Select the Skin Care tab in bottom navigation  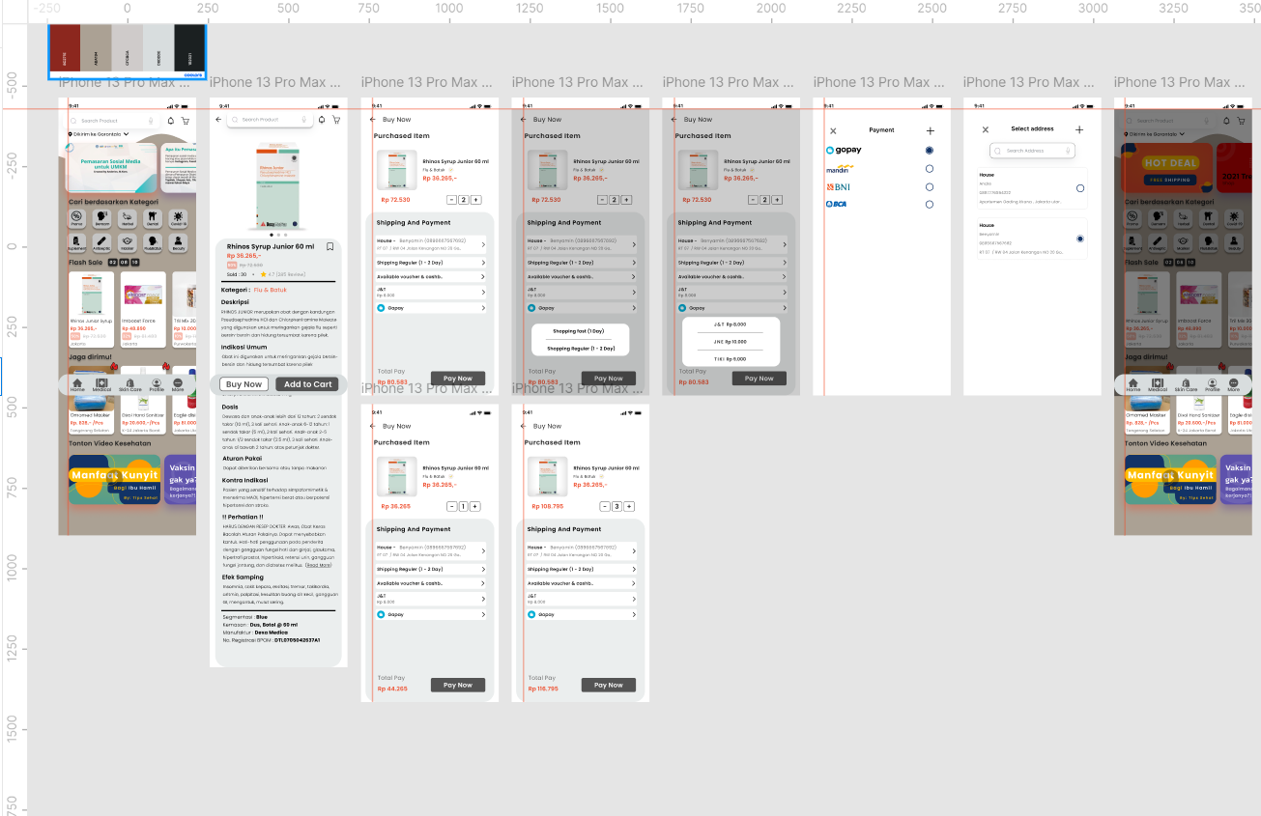130,382
